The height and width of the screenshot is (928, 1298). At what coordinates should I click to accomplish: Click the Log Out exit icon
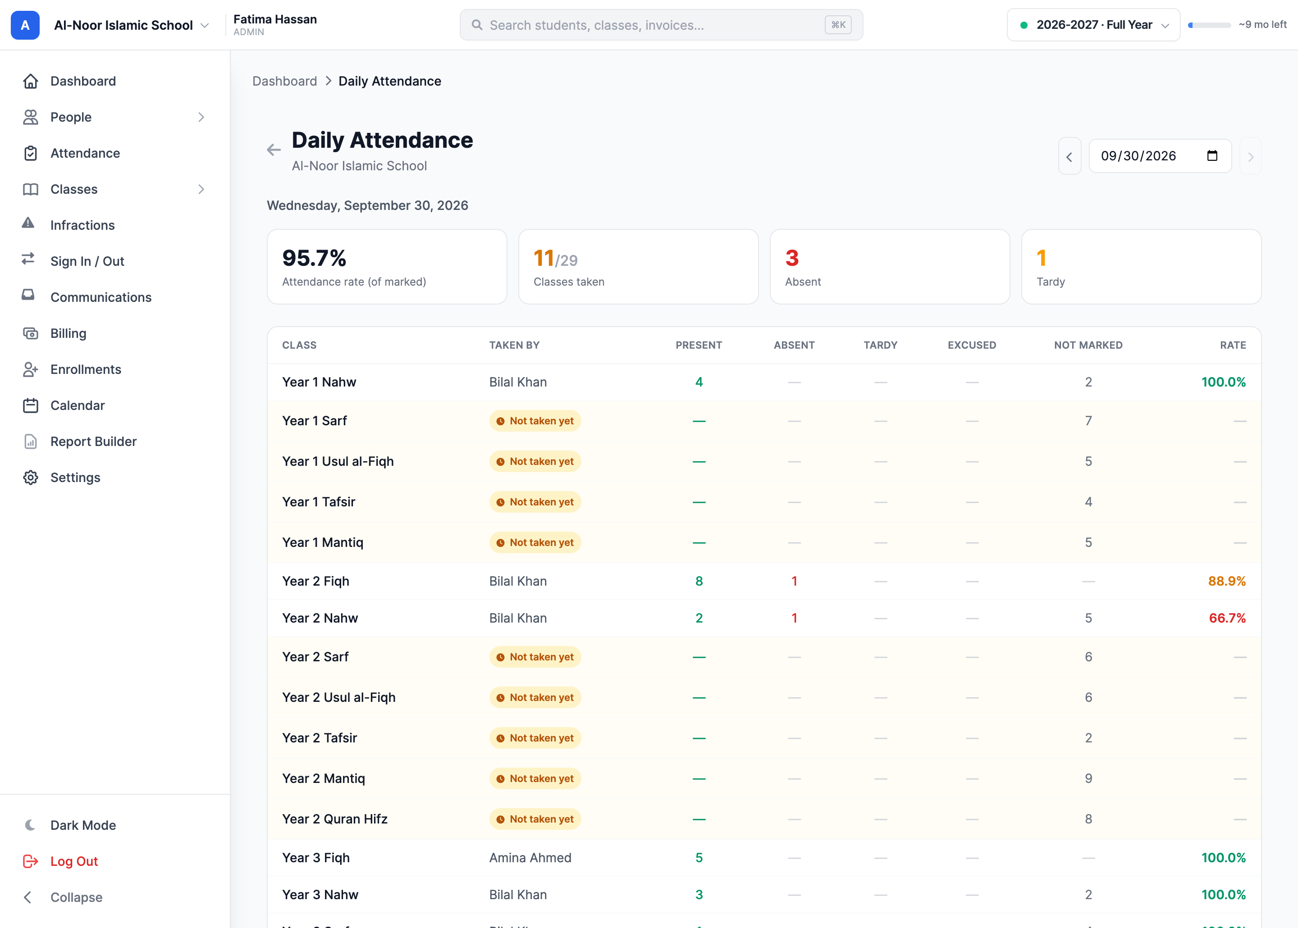[30, 861]
